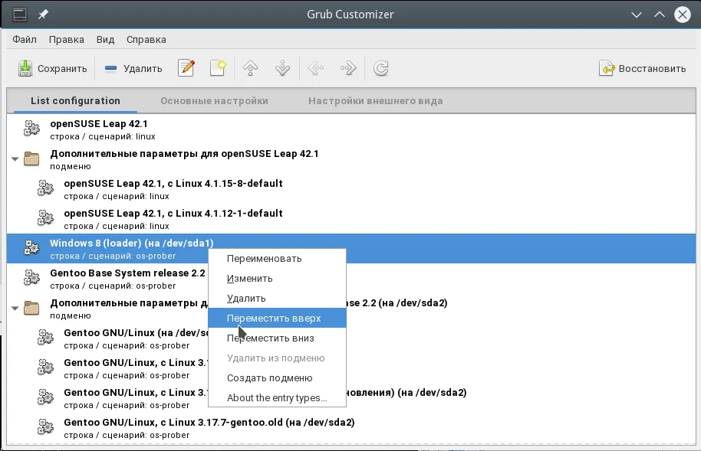This screenshot has height=451, width=701.
Task: Open the Правка menu
Action: tap(66, 39)
